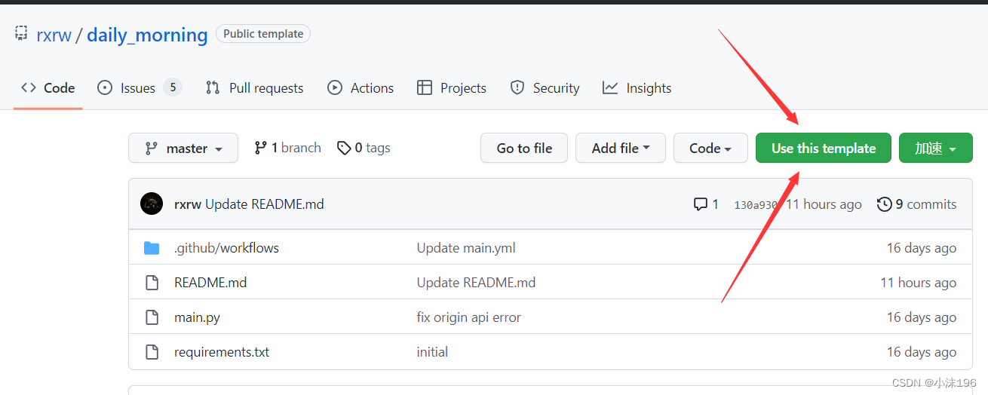View the 1 branch link
This screenshot has width=988, height=395.
(287, 148)
